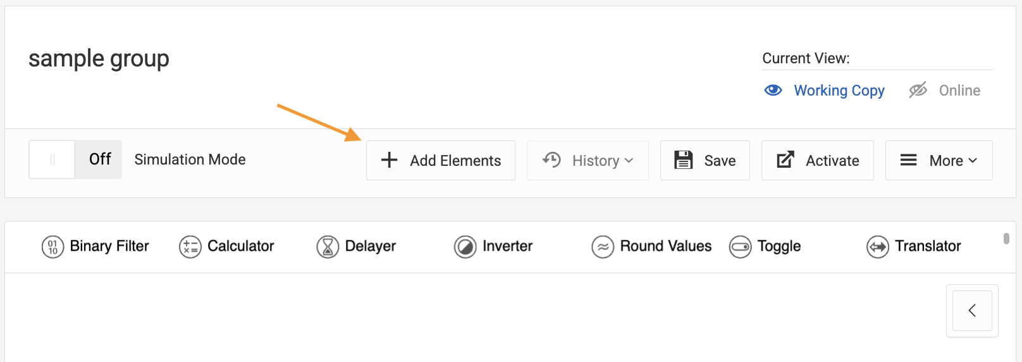
Task: Open the History dropdown
Action: tap(588, 161)
